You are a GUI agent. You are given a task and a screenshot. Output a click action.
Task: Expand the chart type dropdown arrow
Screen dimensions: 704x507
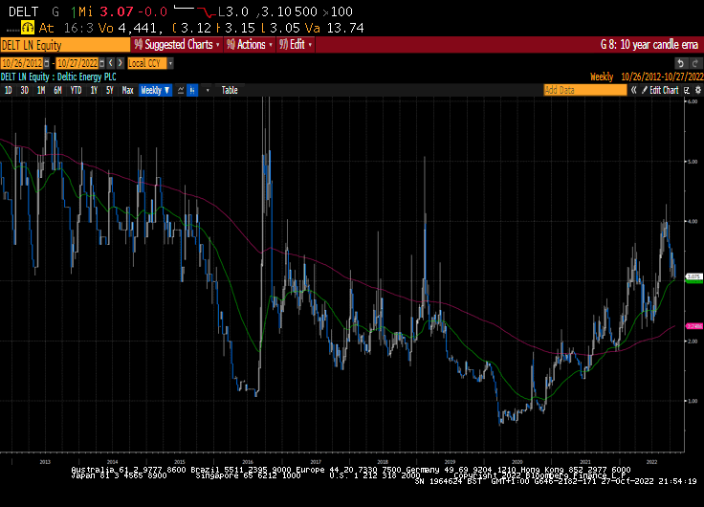pyautogui.click(x=207, y=90)
